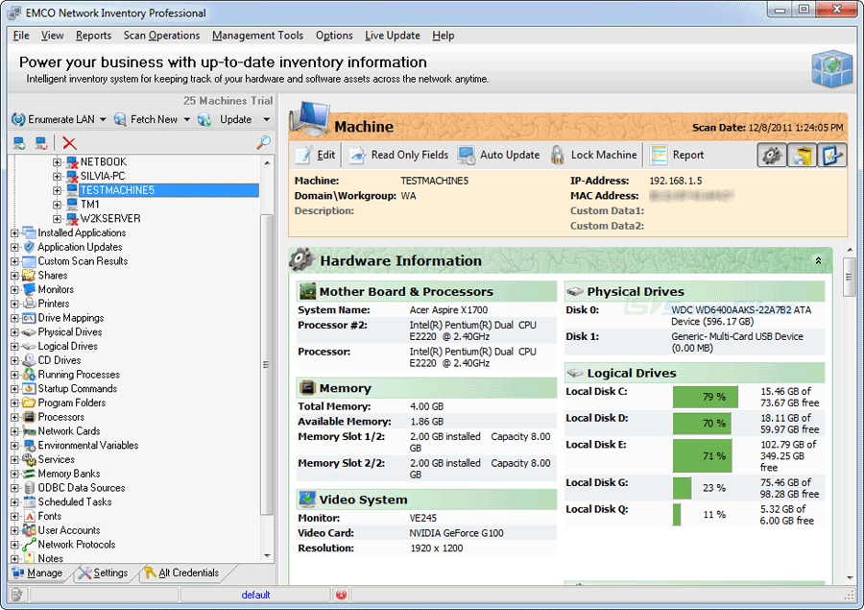Click the remove machine icon in tree toolbar

click(x=41, y=143)
